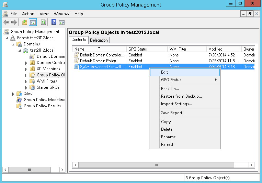This screenshot has width=262, height=183.
Task: Toggle the Show/Hide Console Tree icon
Action: point(33,22)
